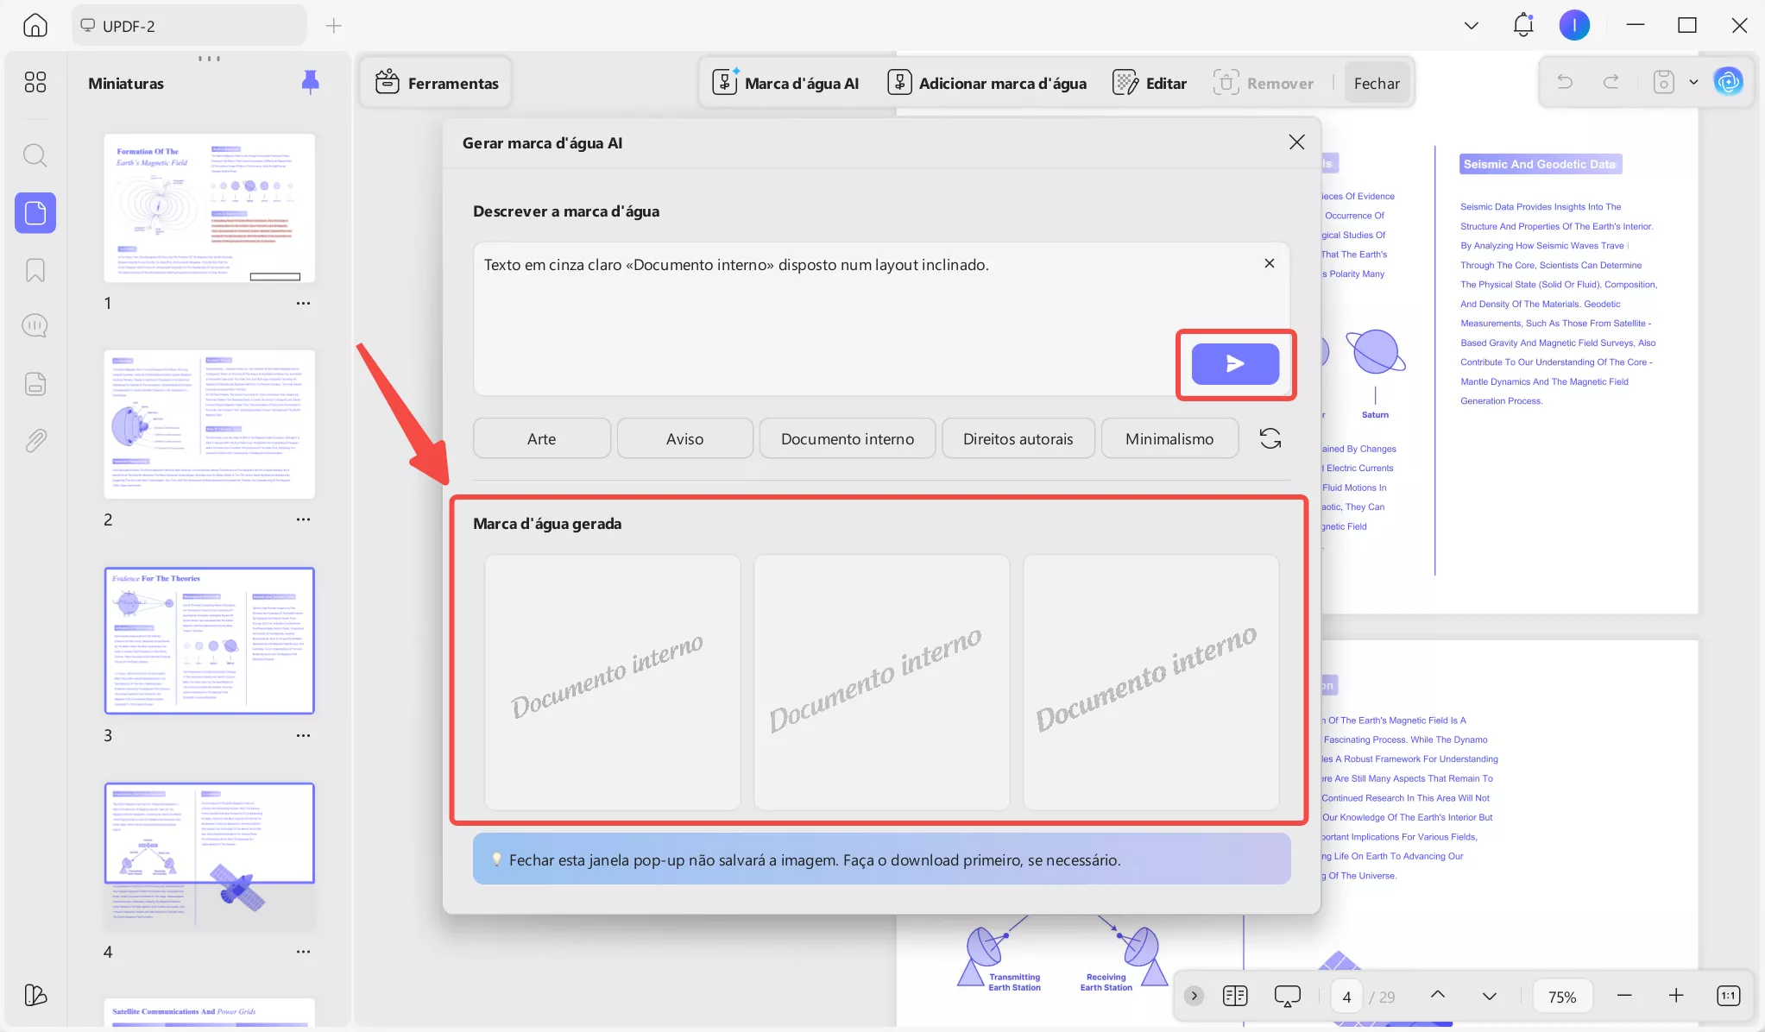Image resolution: width=1765 pixels, height=1032 pixels.
Task: Open the search panel in the sidebar
Action: click(x=35, y=155)
